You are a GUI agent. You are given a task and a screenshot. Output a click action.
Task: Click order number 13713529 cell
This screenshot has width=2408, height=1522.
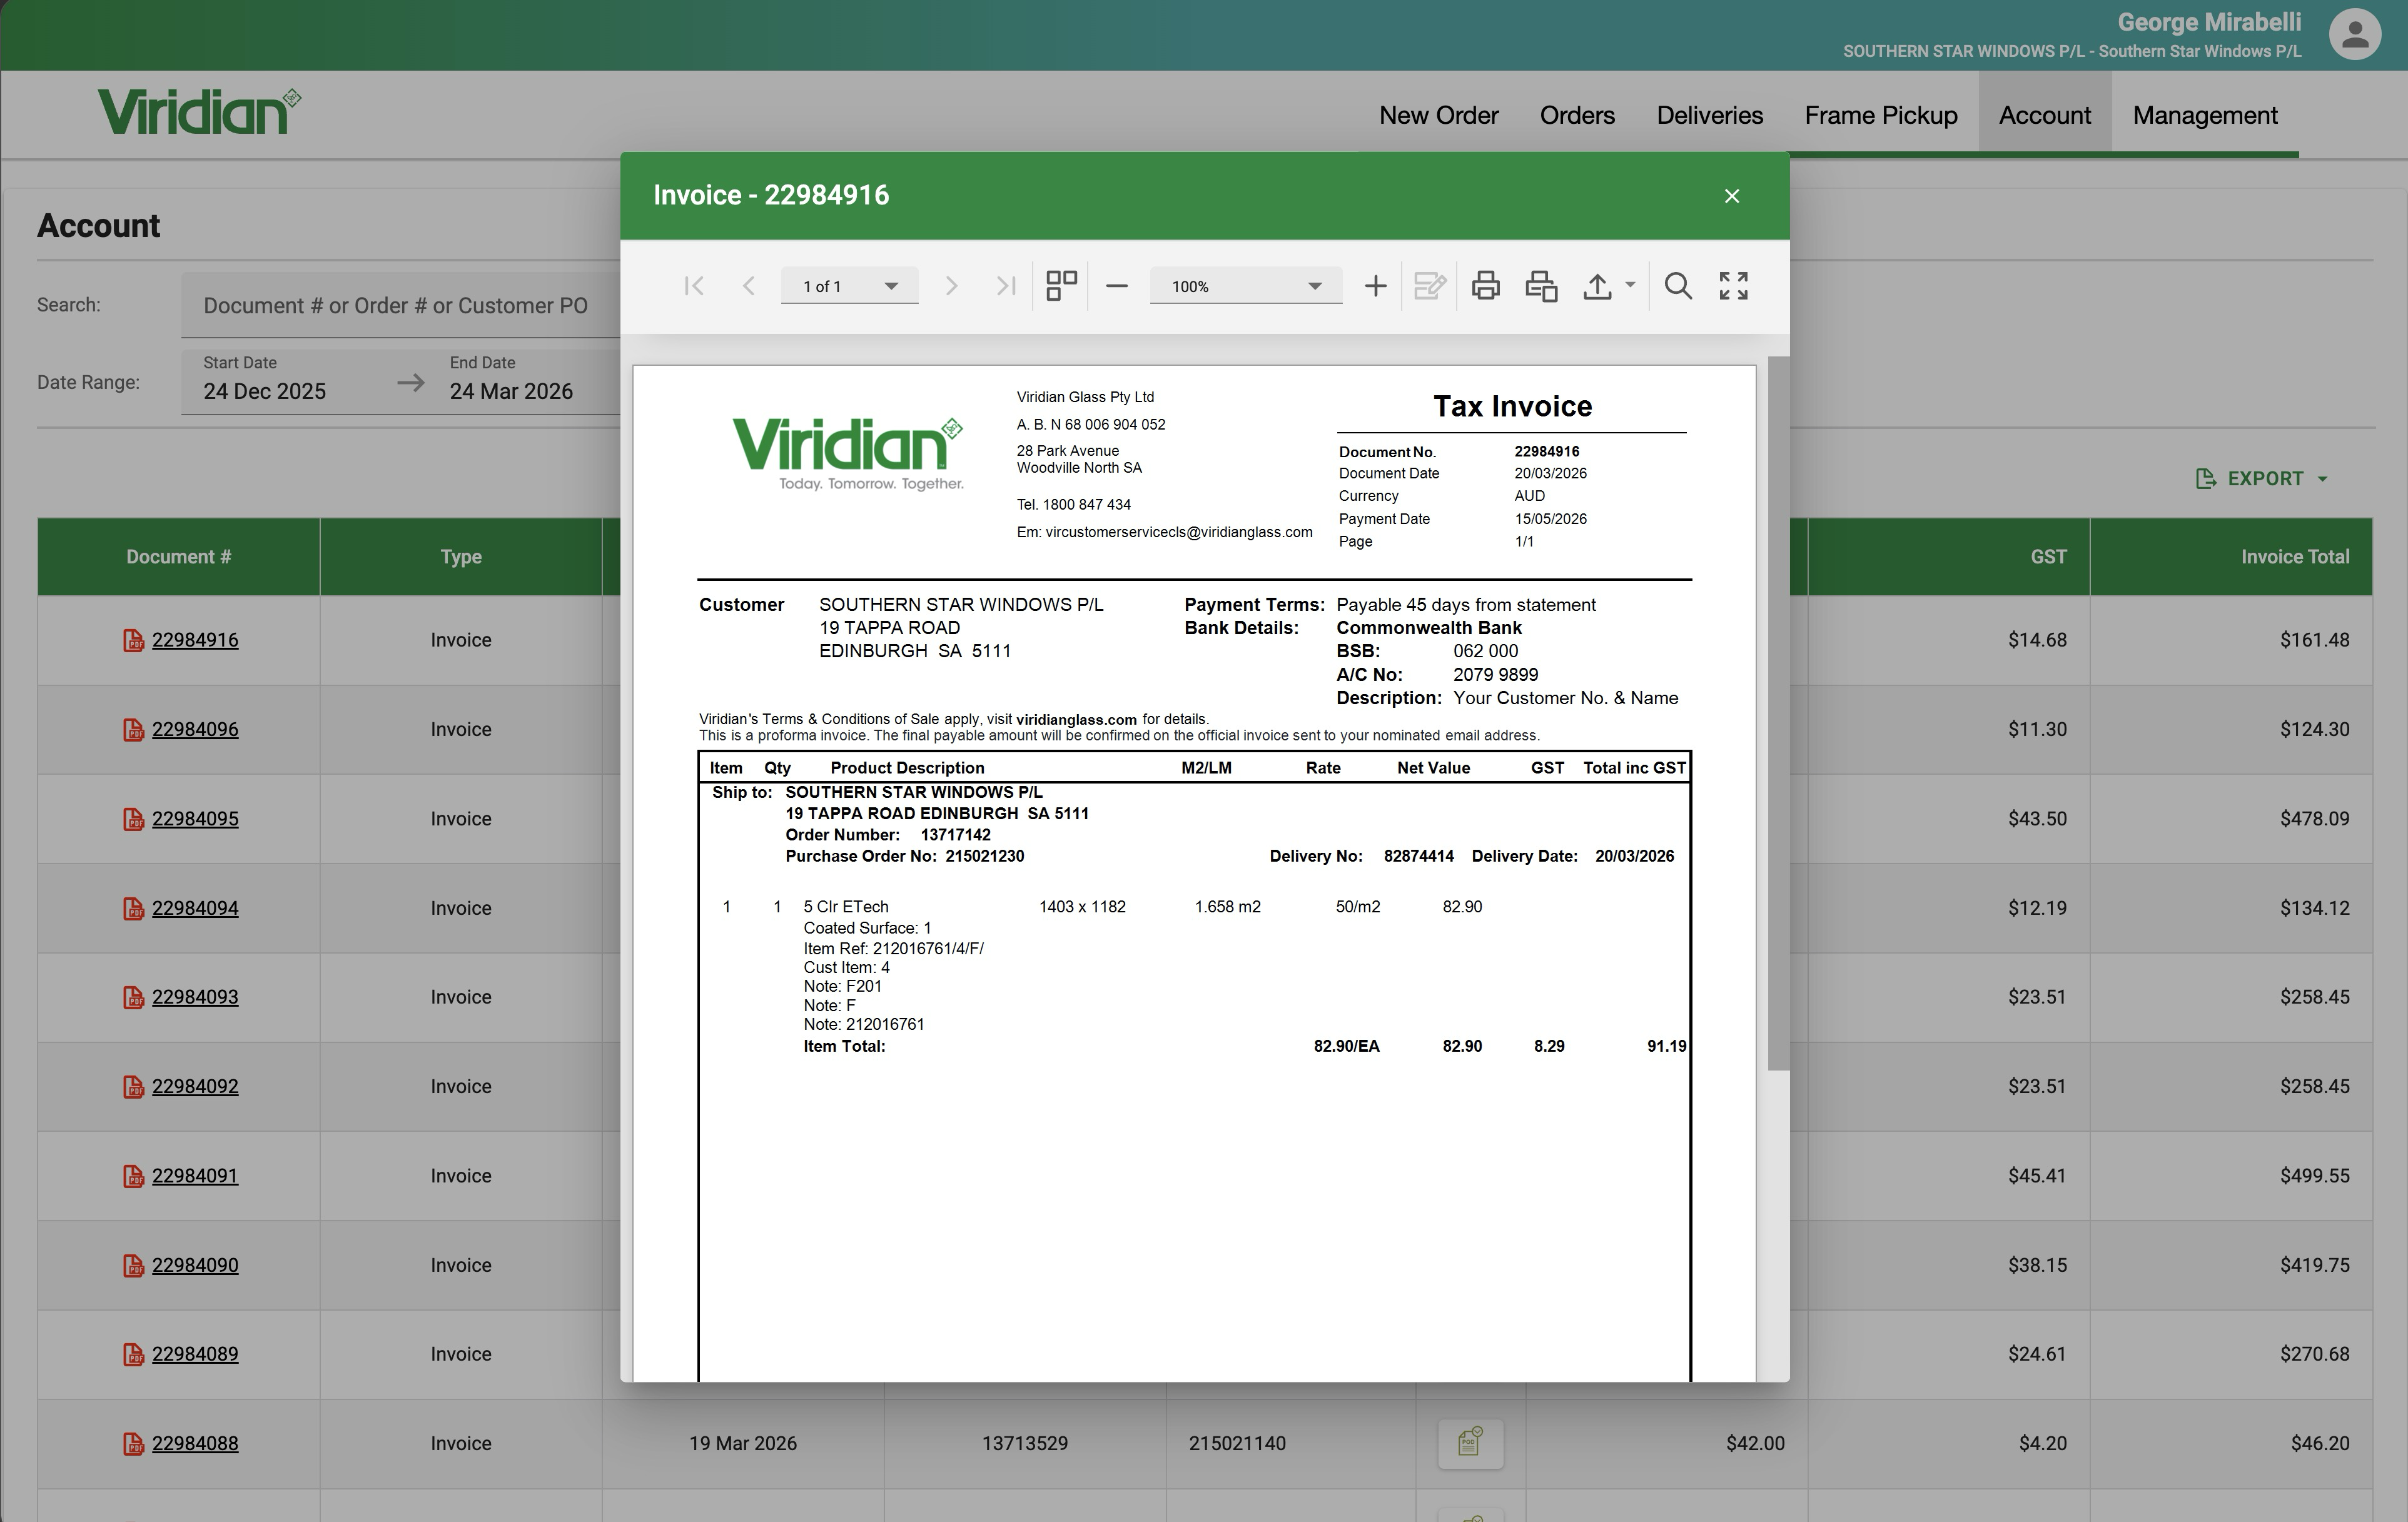click(x=1025, y=1444)
